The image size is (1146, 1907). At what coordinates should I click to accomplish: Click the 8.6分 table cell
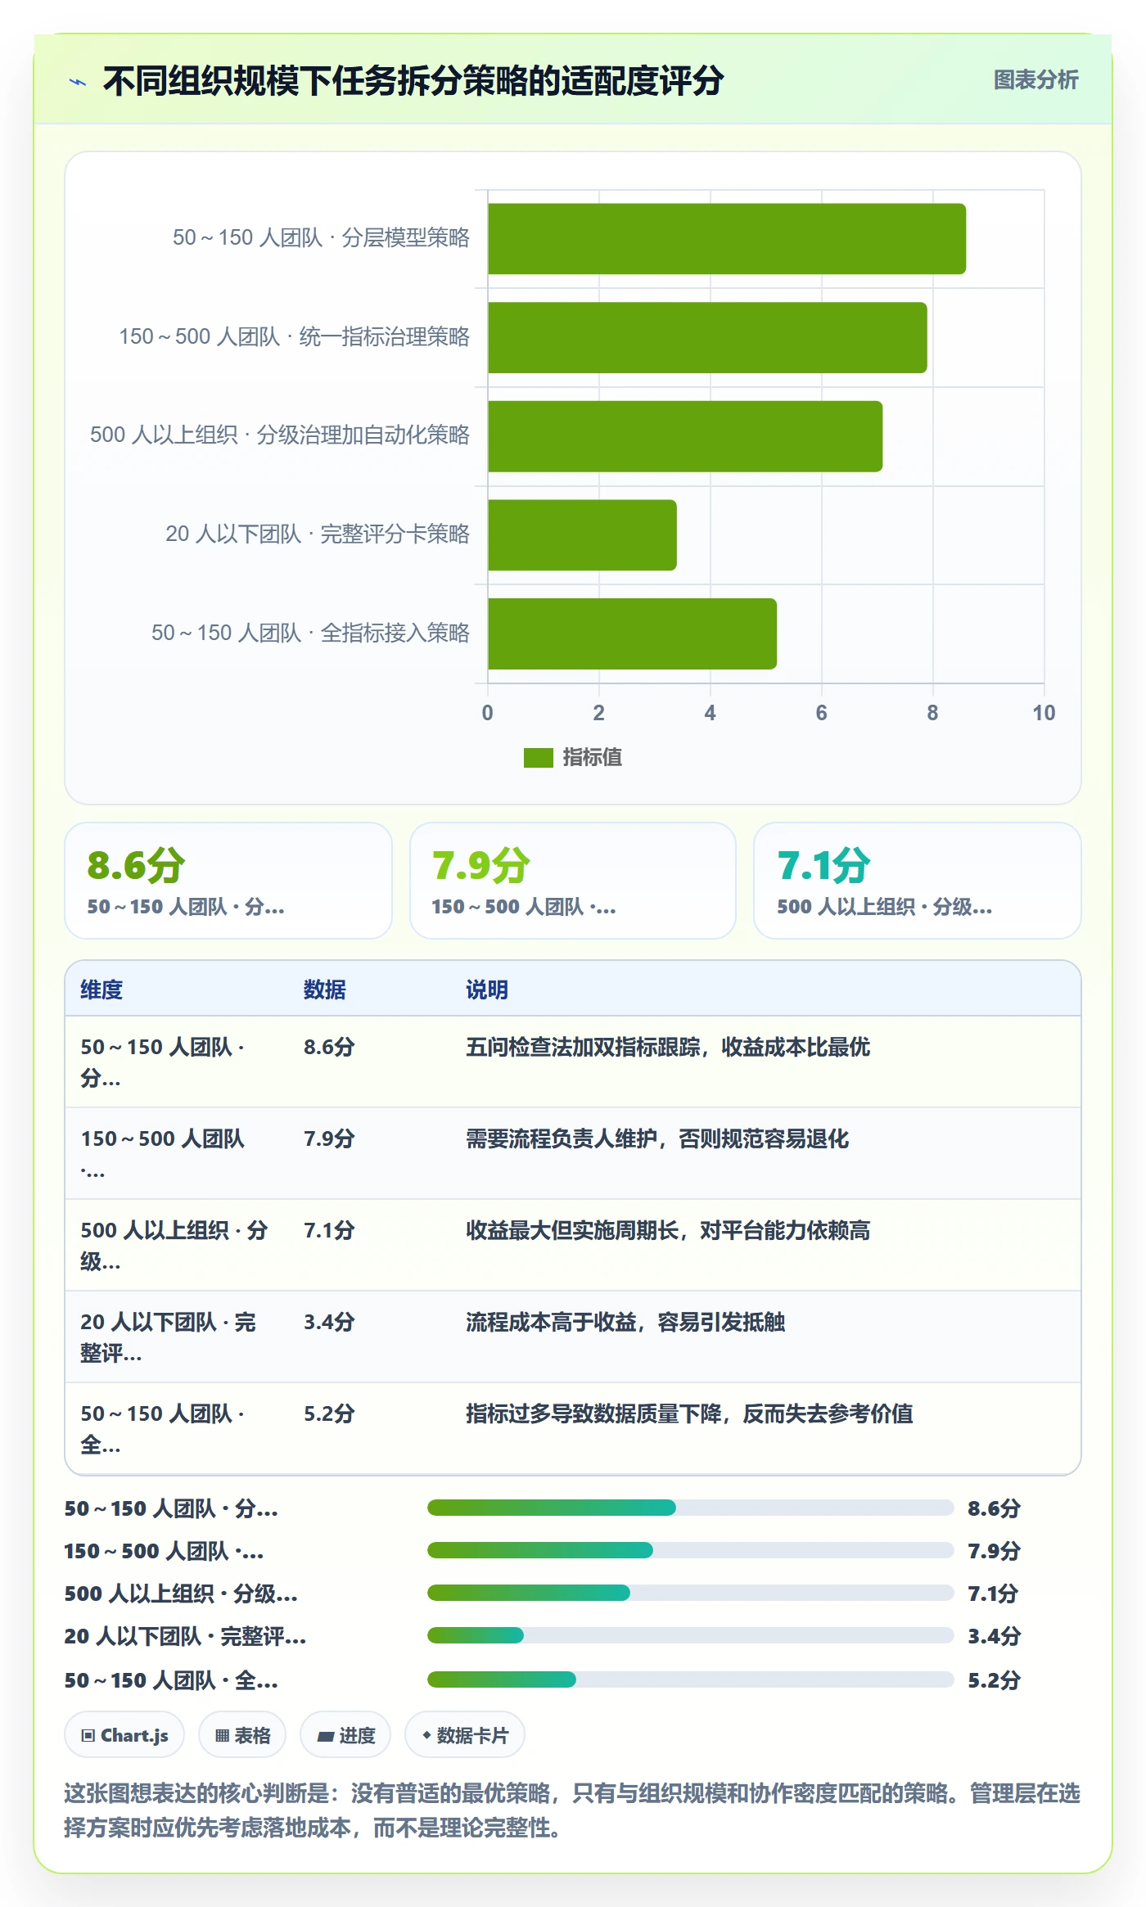(x=329, y=1047)
